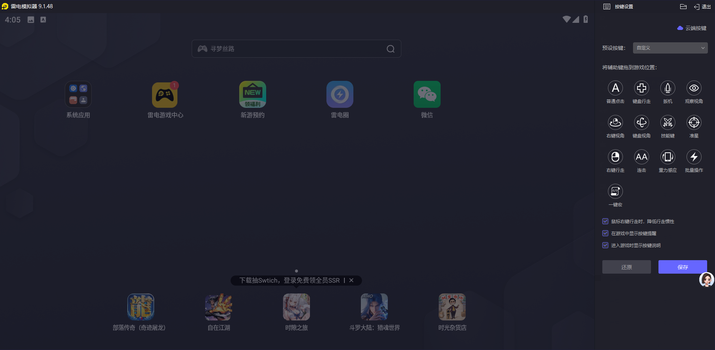Click the search magnifier icon
This screenshot has height=350, width=715.
pyautogui.click(x=390, y=49)
